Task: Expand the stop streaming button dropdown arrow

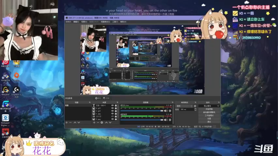Action: [x=218, y=106]
